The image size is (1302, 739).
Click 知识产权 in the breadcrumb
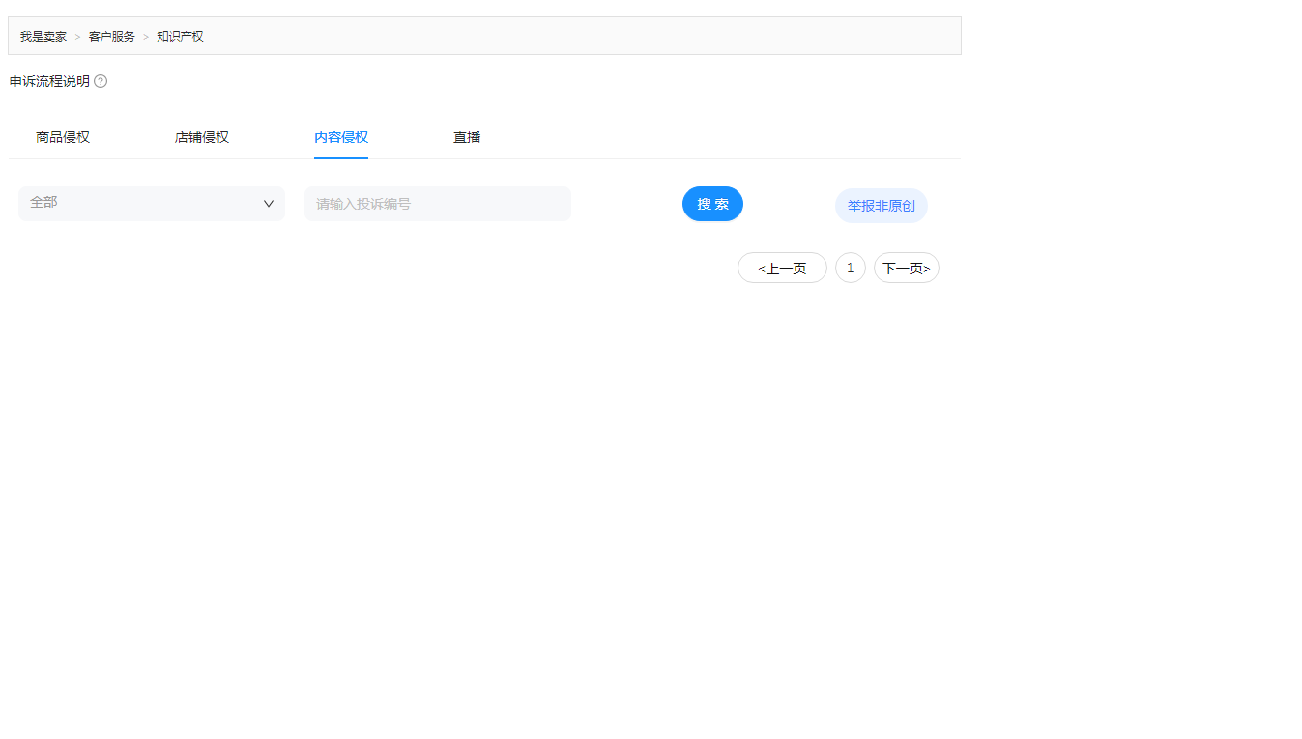coord(181,37)
